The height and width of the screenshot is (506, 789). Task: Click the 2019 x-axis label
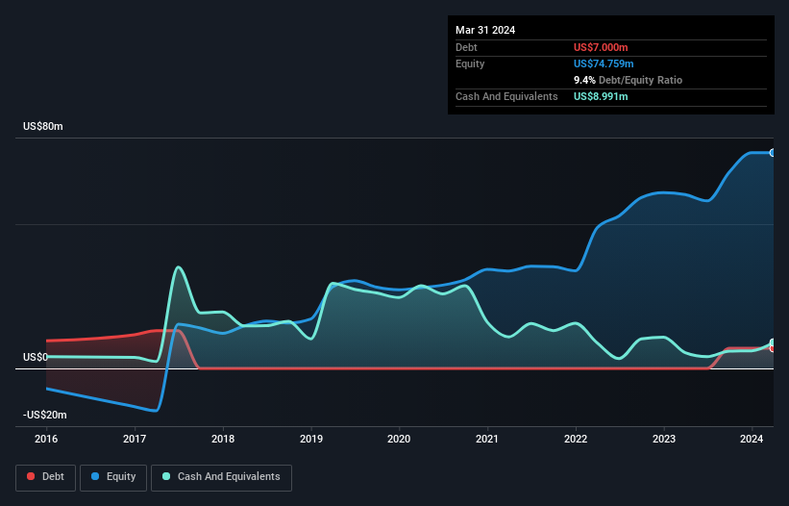tap(311, 439)
